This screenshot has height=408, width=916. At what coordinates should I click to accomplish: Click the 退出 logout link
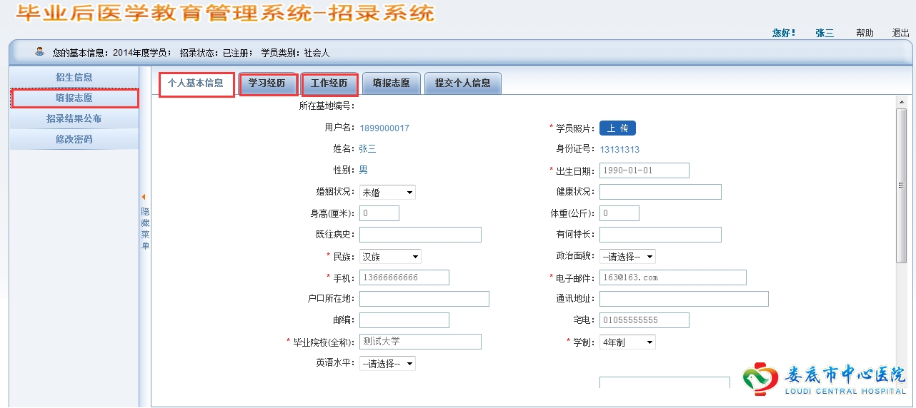click(900, 33)
